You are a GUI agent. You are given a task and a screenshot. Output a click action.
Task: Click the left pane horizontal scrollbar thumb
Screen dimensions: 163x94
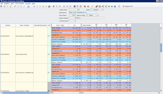pyautogui.click(x=26, y=93)
